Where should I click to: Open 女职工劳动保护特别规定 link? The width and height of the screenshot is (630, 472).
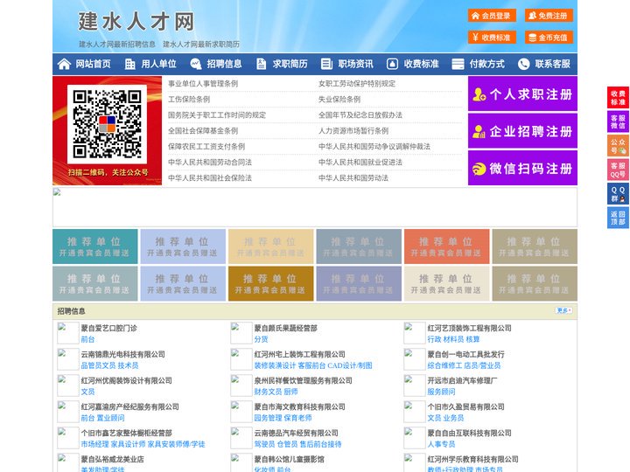[x=357, y=84]
